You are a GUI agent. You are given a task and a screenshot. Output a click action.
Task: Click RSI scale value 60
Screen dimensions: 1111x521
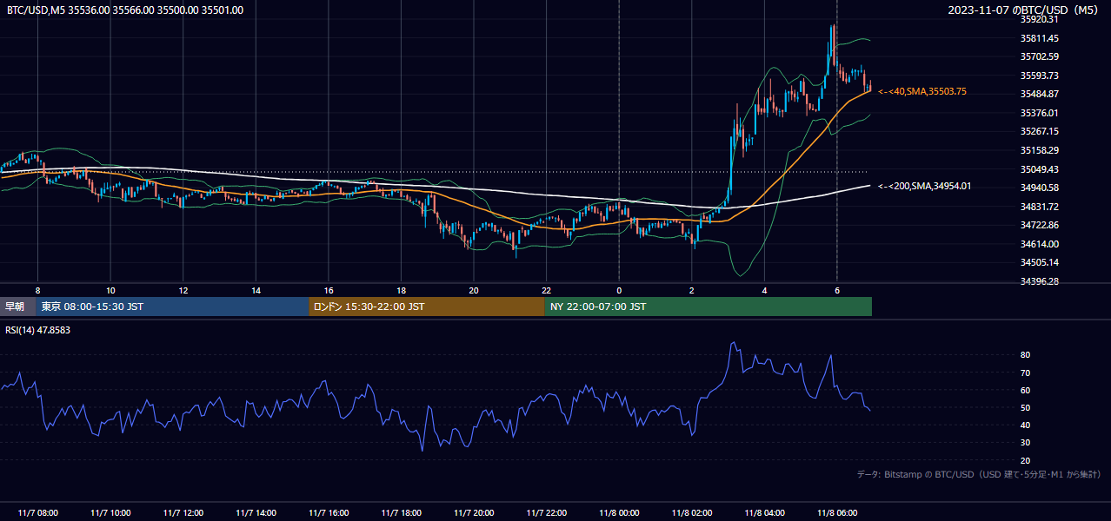(1026, 390)
